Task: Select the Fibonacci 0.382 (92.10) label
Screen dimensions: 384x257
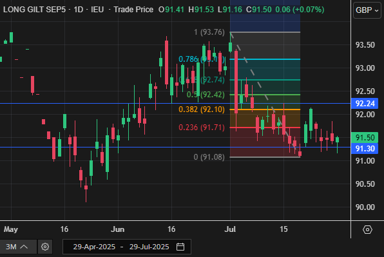Action: coord(202,109)
